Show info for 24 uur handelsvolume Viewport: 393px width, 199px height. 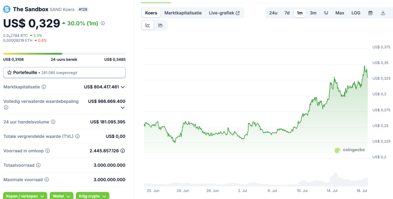[53, 122]
